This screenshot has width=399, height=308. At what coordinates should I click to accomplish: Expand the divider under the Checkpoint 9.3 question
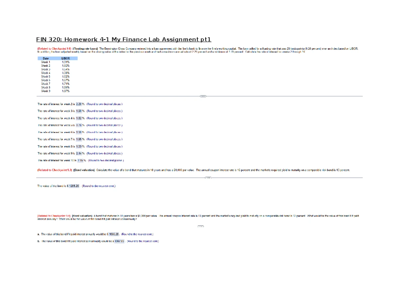click(208, 178)
